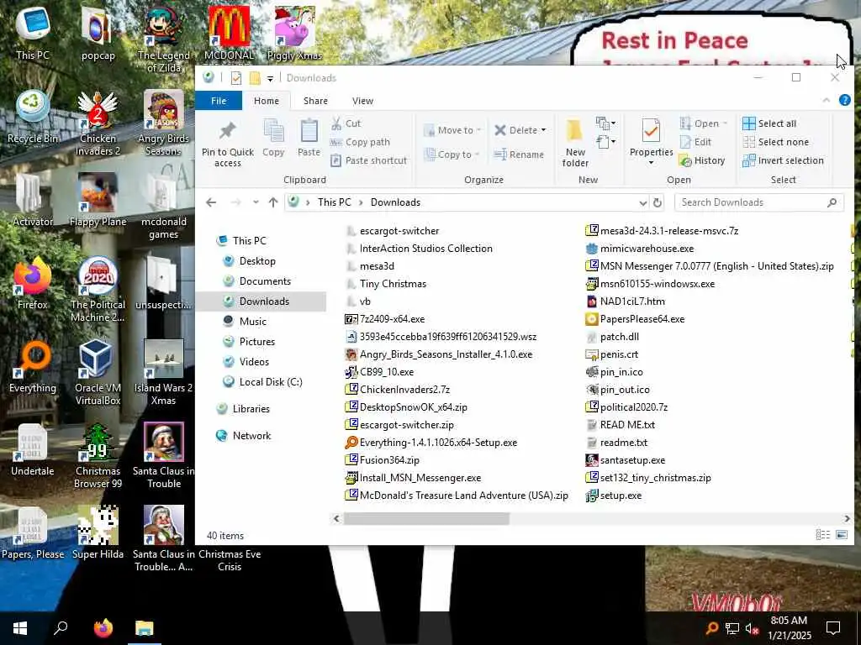Viewport: 861px width, 645px height.
Task: Click the Pin to Quick access icon
Action: coord(227,132)
